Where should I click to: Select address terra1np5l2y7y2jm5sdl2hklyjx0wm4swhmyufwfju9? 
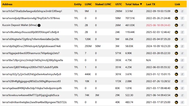(32, 74)
